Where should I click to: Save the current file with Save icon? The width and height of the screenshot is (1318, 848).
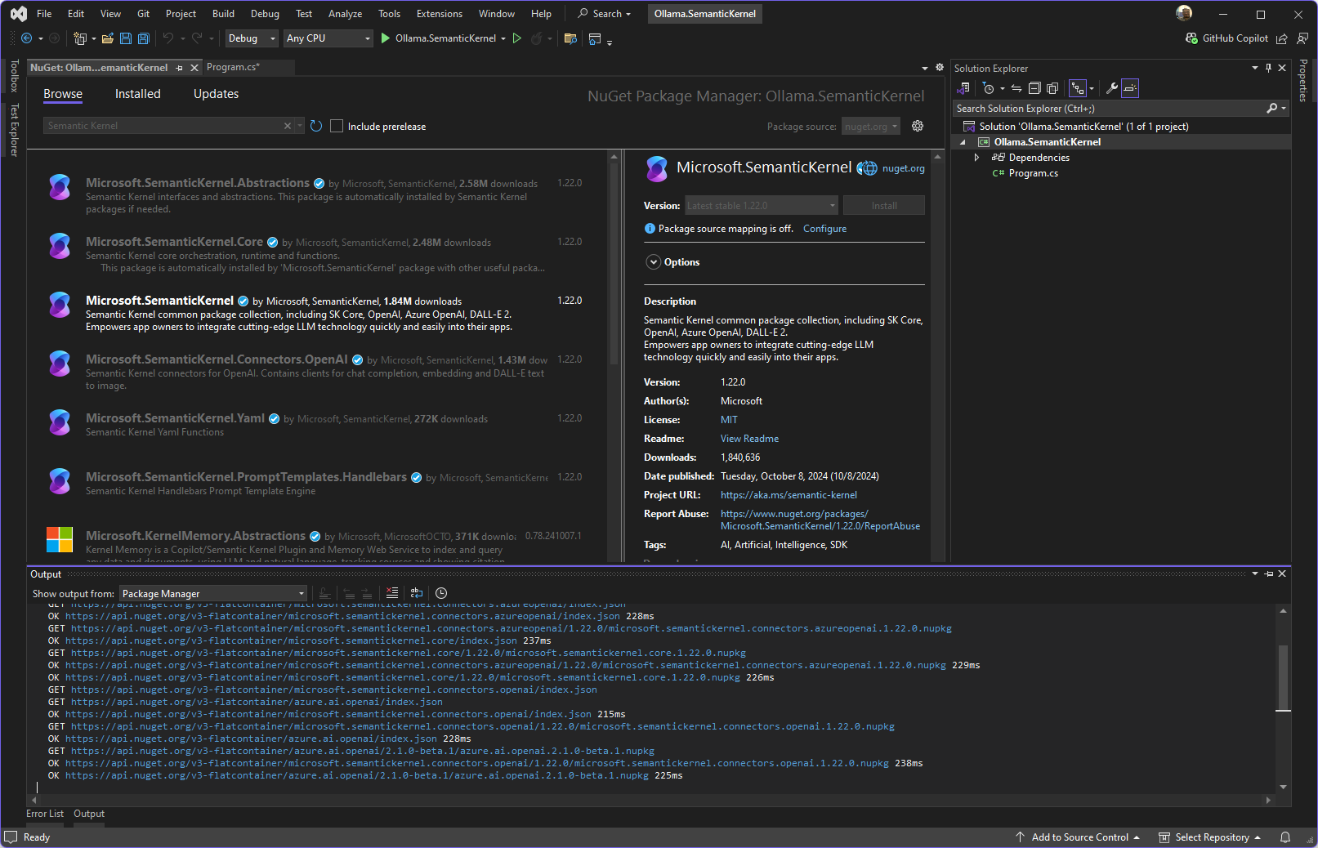[126, 38]
